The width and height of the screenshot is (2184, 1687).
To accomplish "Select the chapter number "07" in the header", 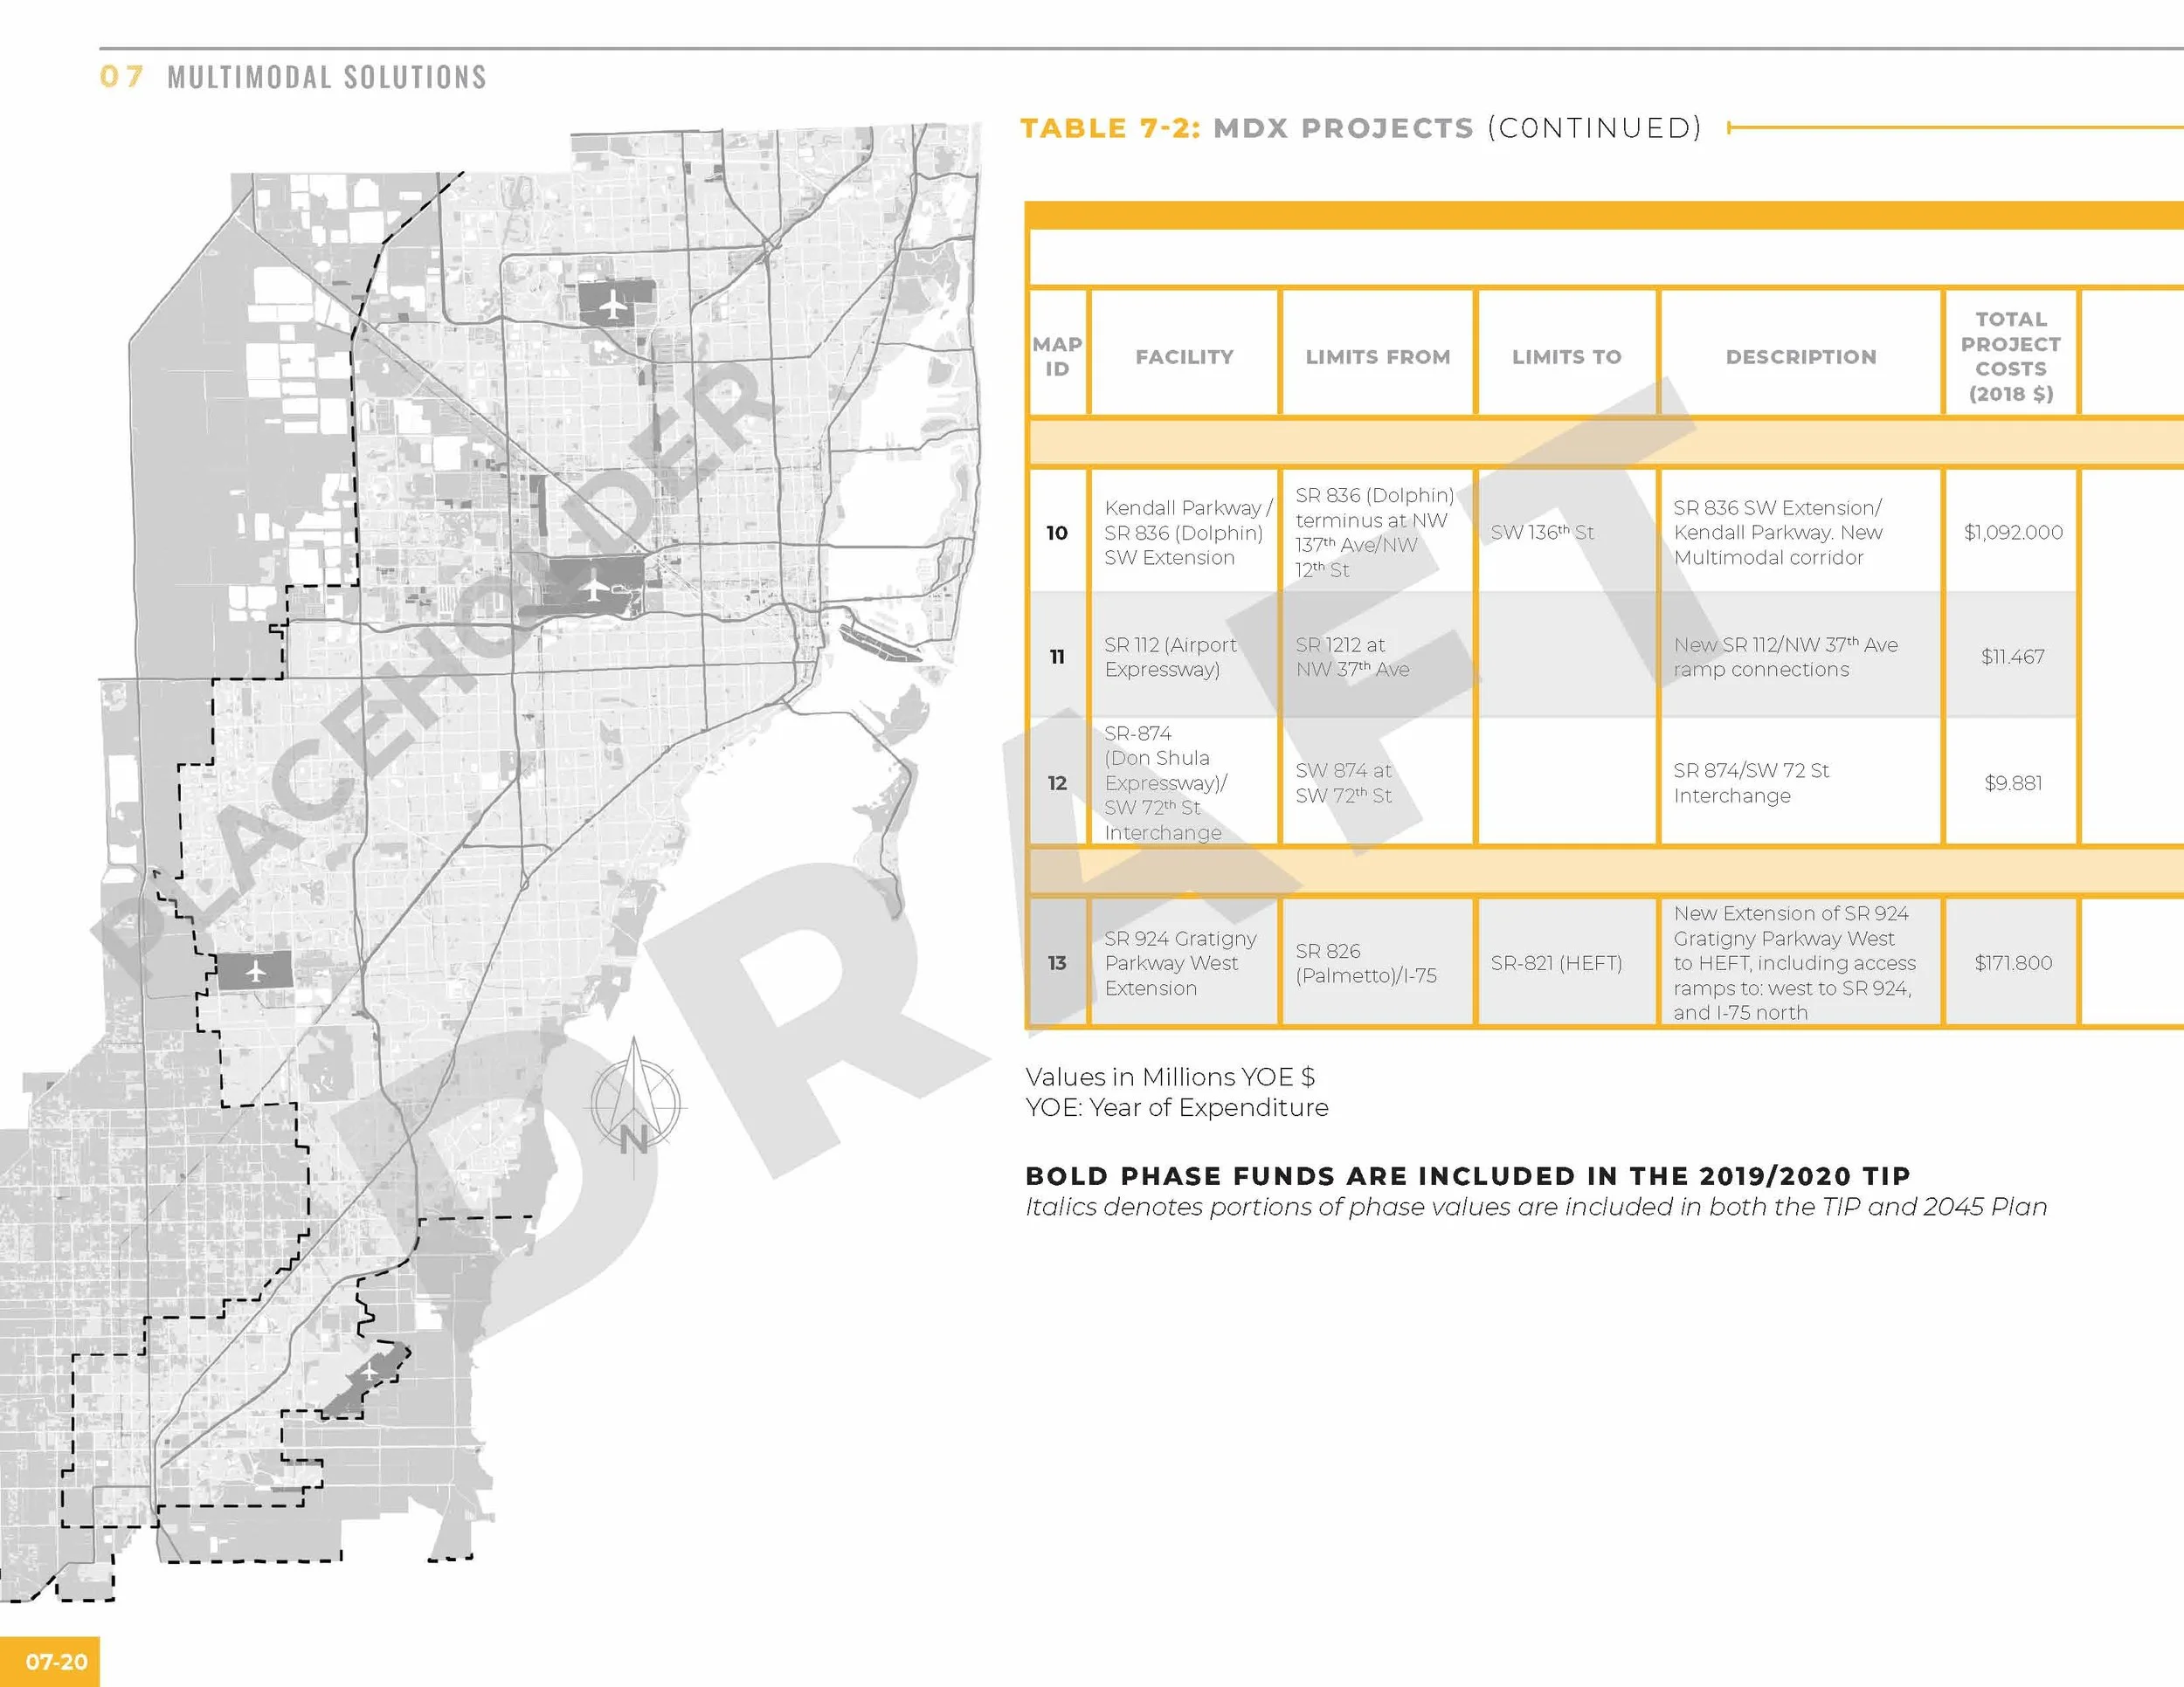I will coord(122,77).
